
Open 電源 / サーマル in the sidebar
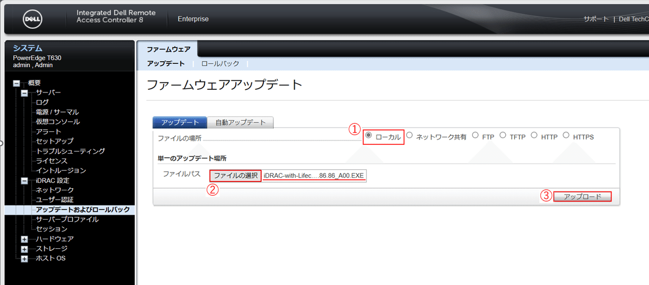pyautogui.click(x=57, y=112)
